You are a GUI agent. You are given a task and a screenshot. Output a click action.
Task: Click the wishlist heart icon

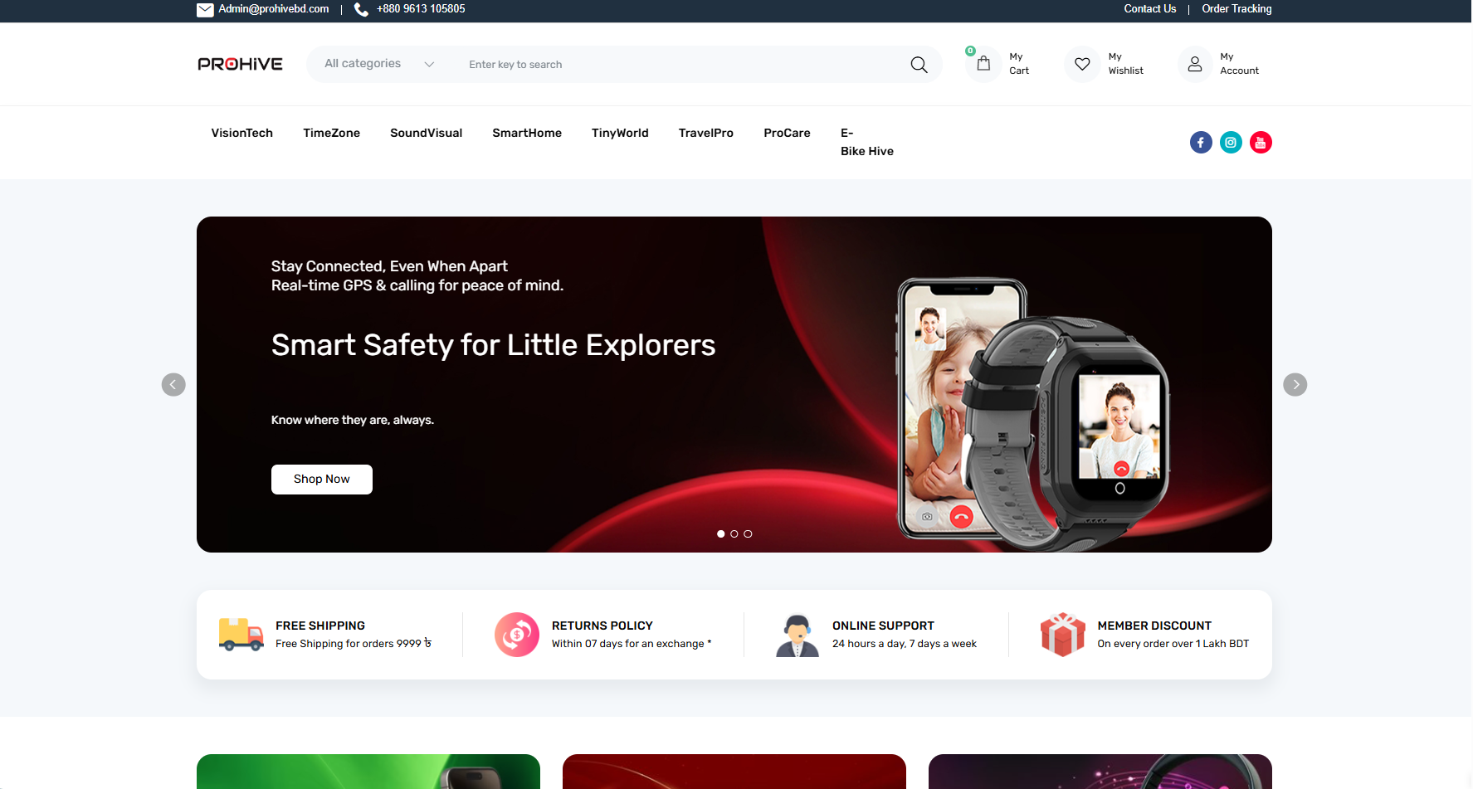click(1082, 64)
